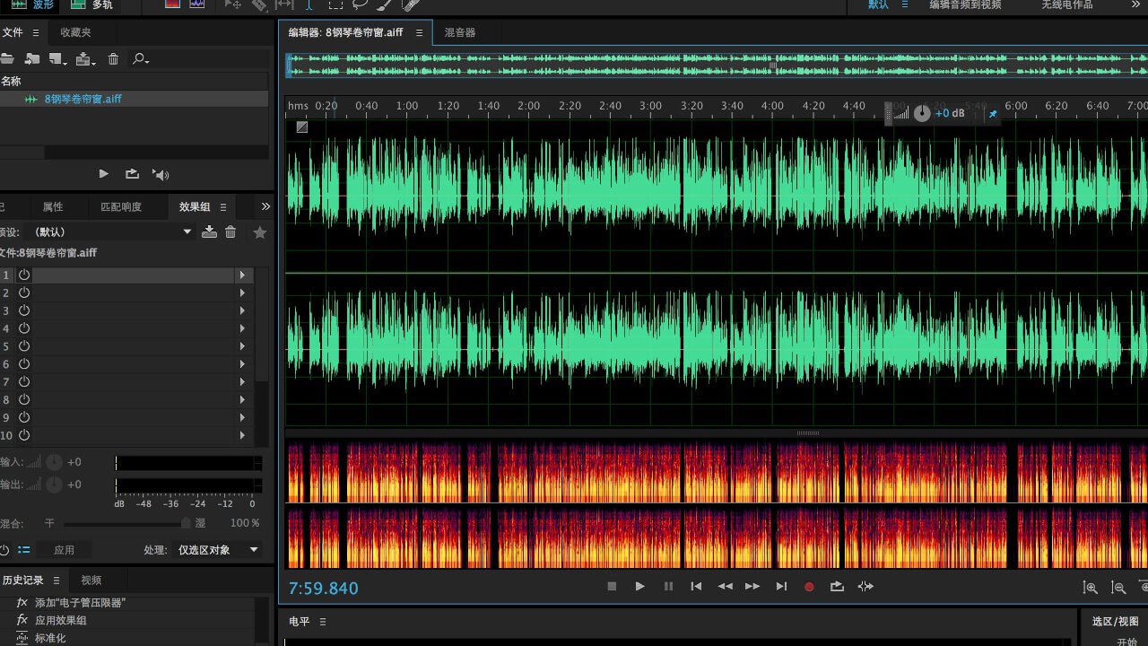Screen dimensions: 1148x646
Task: Toggle power for effect slot 6
Action: [x=24, y=364]
